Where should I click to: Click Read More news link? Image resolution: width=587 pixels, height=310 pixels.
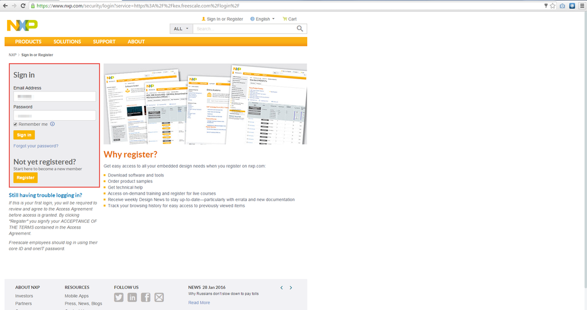coord(199,302)
